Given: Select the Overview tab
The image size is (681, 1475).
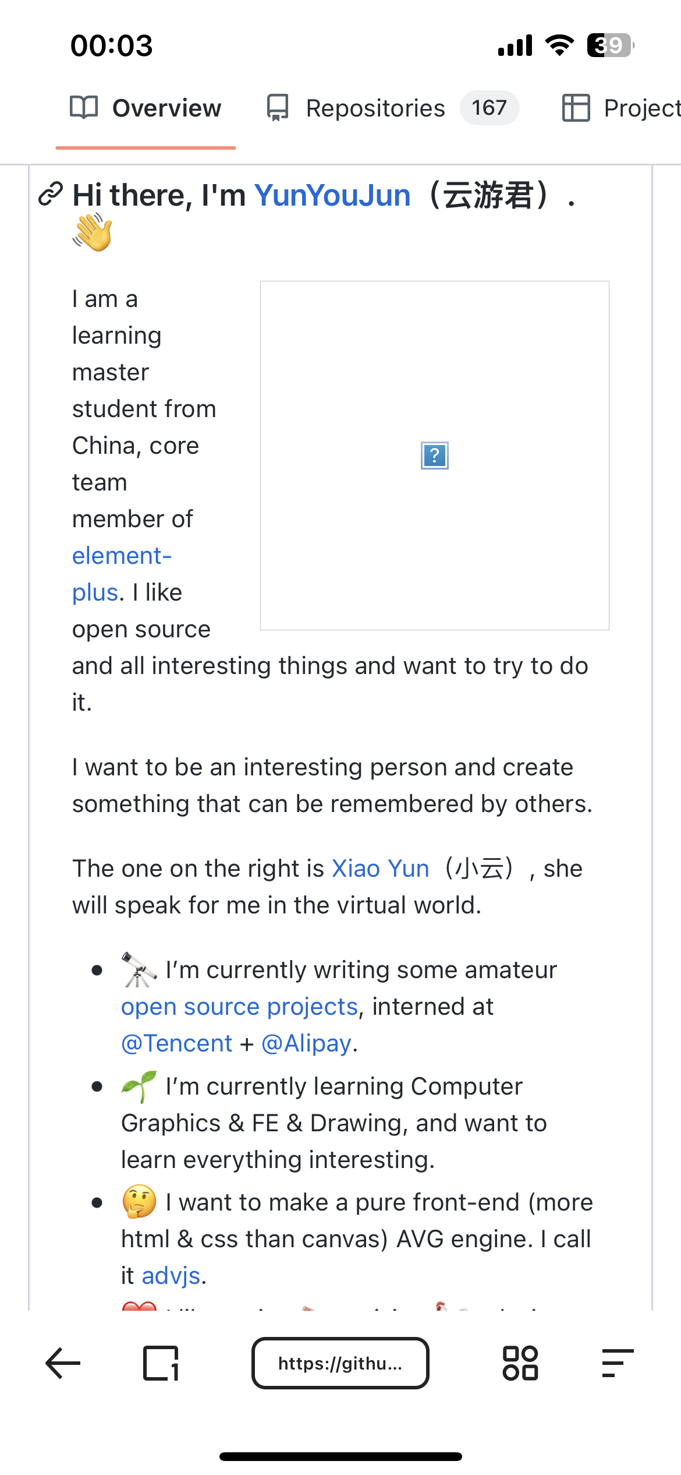Looking at the screenshot, I should [x=166, y=108].
